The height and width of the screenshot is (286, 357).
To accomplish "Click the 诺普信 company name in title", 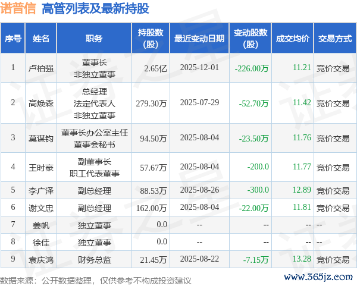I will pos(19,8).
